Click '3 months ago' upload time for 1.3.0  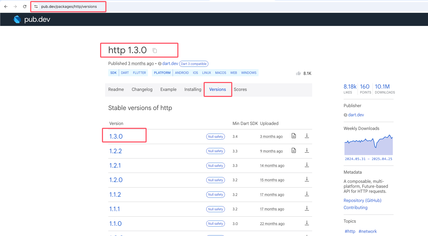pyautogui.click(x=271, y=136)
